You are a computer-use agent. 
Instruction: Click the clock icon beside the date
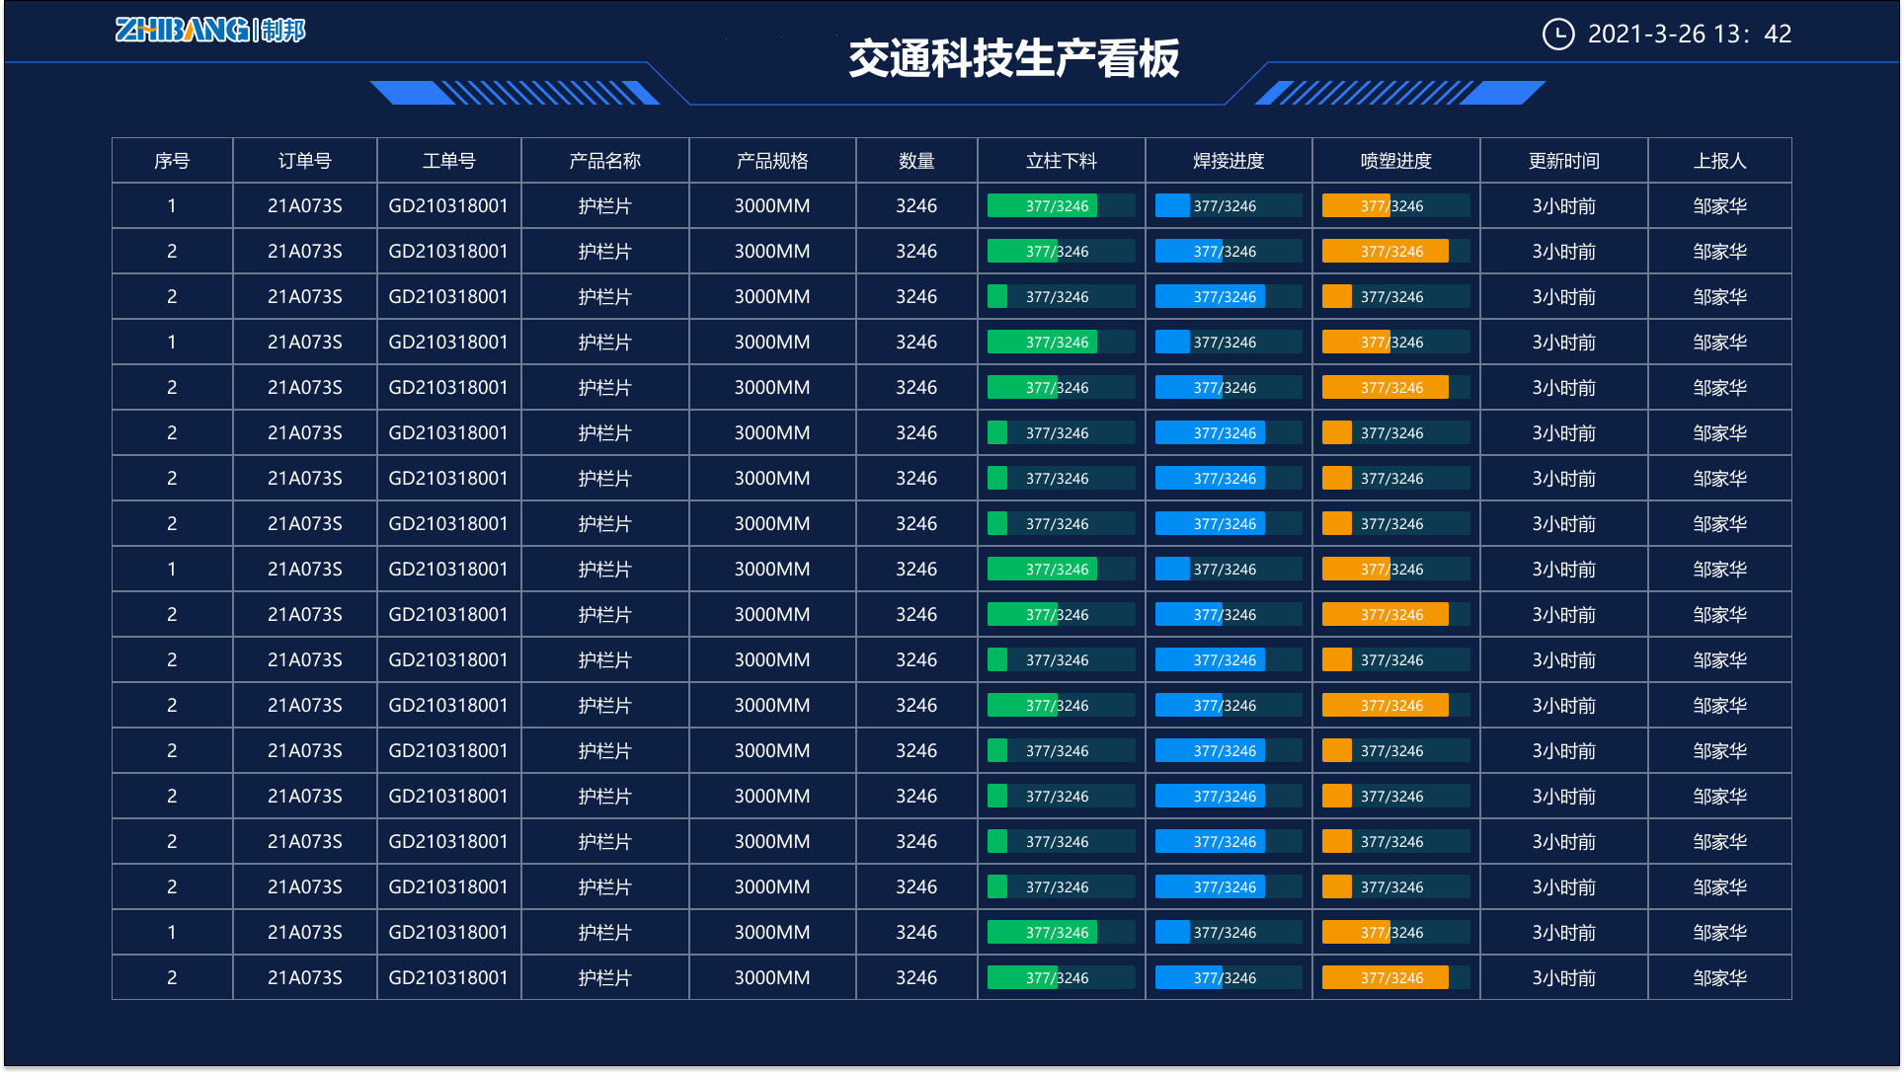tap(1557, 35)
